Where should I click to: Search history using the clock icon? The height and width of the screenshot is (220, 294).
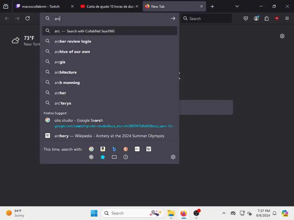126,157
